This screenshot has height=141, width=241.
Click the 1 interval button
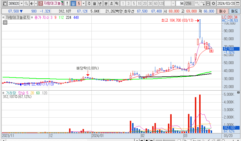click(x=123, y=3)
